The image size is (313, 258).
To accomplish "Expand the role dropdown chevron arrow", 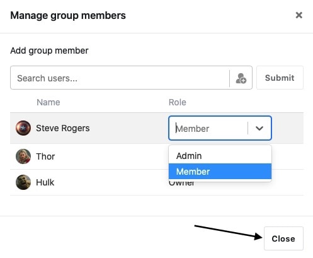I will click(259, 128).
